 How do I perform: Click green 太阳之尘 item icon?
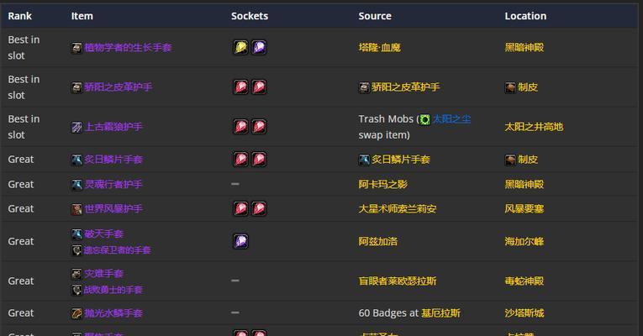tap(424, 119)
